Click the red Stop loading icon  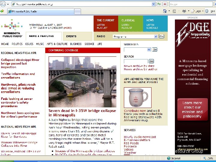[165, 4]
